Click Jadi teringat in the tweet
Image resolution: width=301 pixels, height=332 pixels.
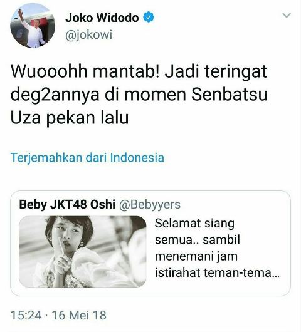pos(216,72)
